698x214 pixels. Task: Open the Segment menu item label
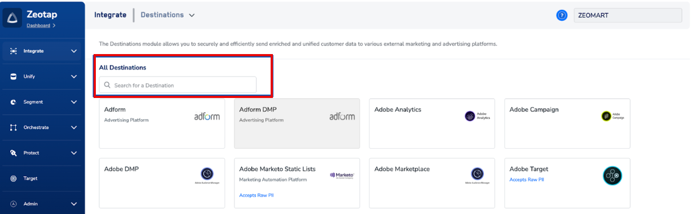33,102
